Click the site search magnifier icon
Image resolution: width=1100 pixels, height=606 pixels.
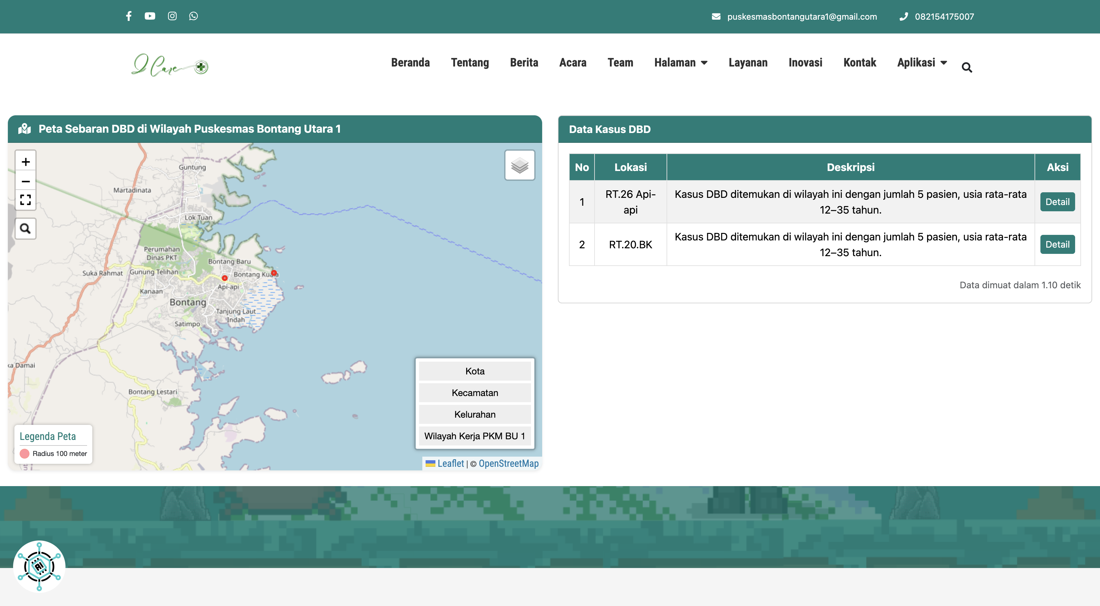pos(967,67)
